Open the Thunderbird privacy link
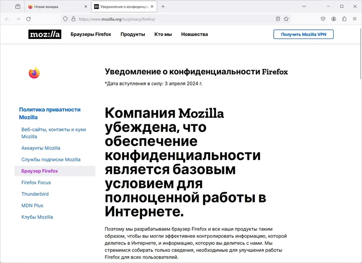This screenshot has width=362, height=263. click(x=35, y=194)
